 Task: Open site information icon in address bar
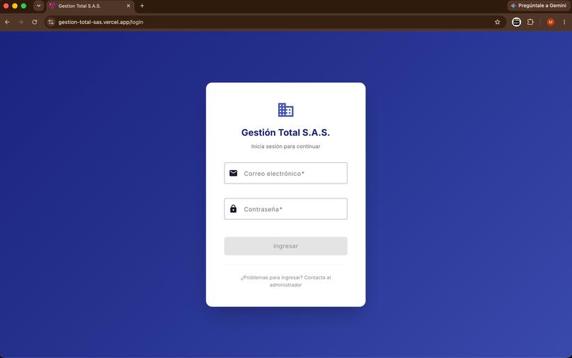tap(51, 22)
